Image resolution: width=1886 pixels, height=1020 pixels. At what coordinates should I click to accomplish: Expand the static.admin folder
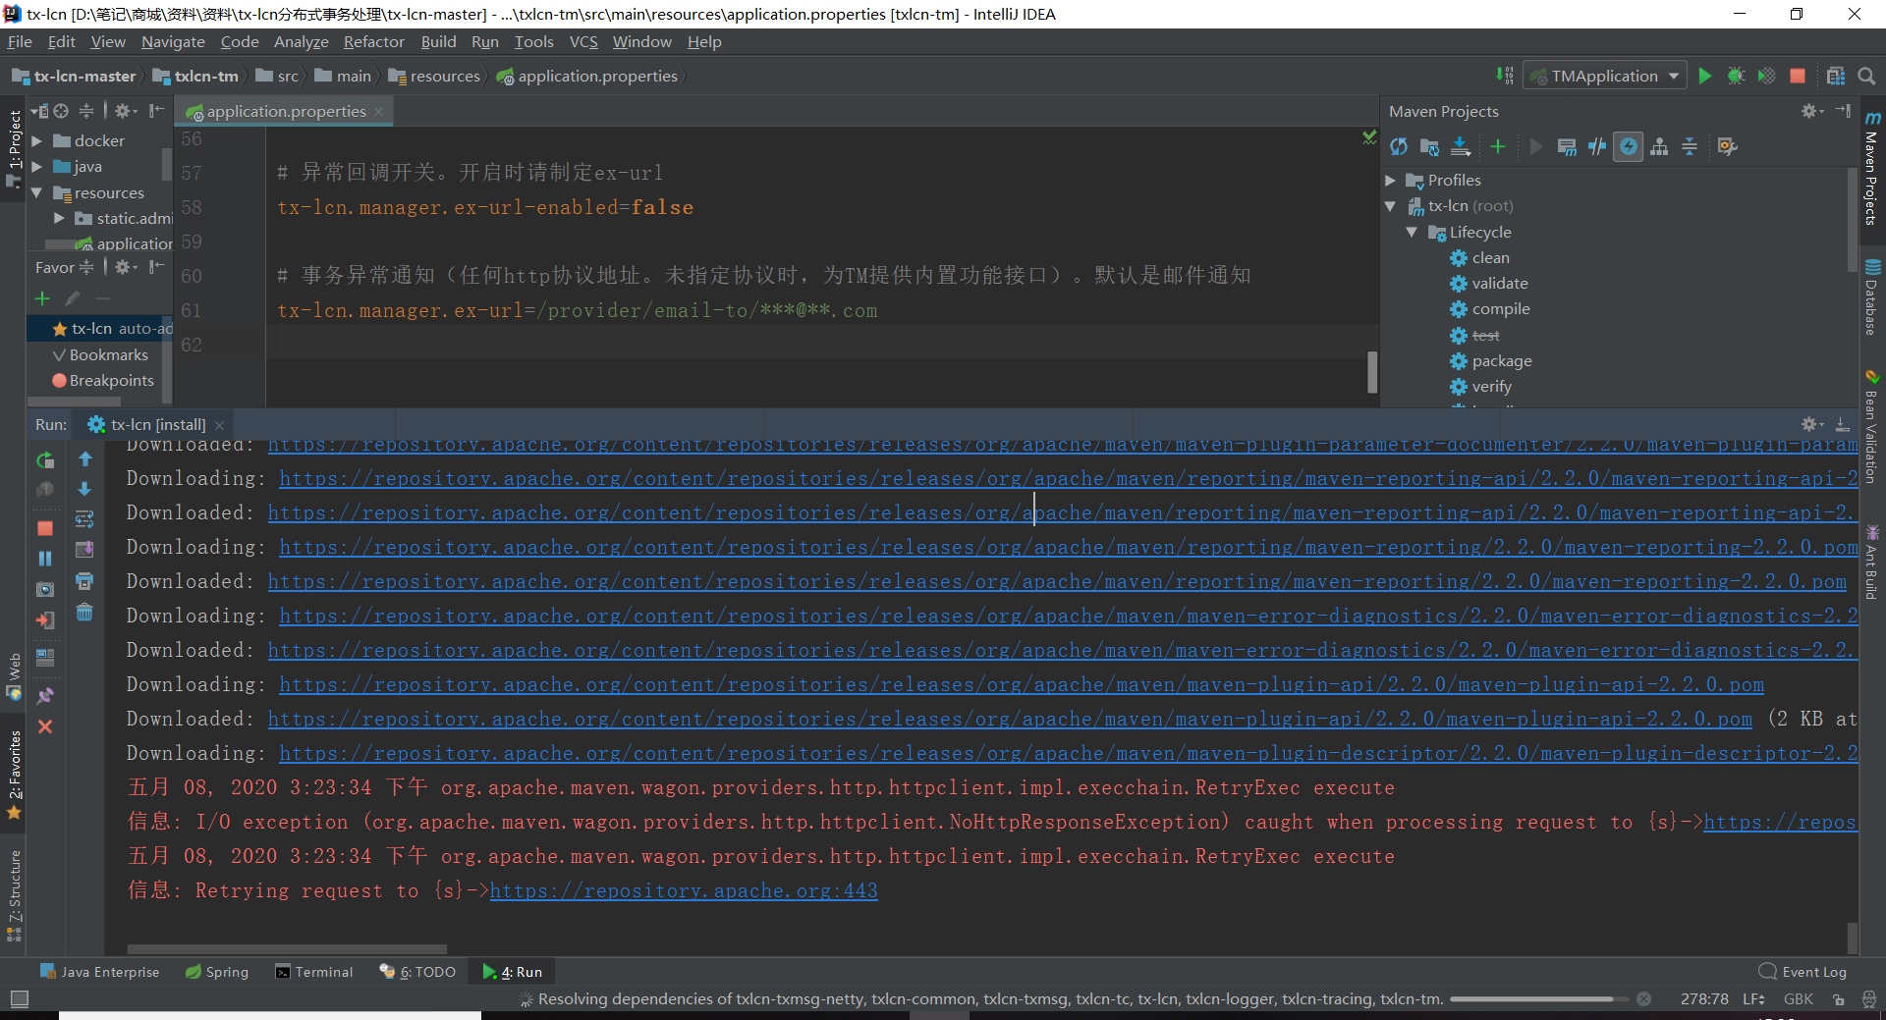tap(59, 219)
